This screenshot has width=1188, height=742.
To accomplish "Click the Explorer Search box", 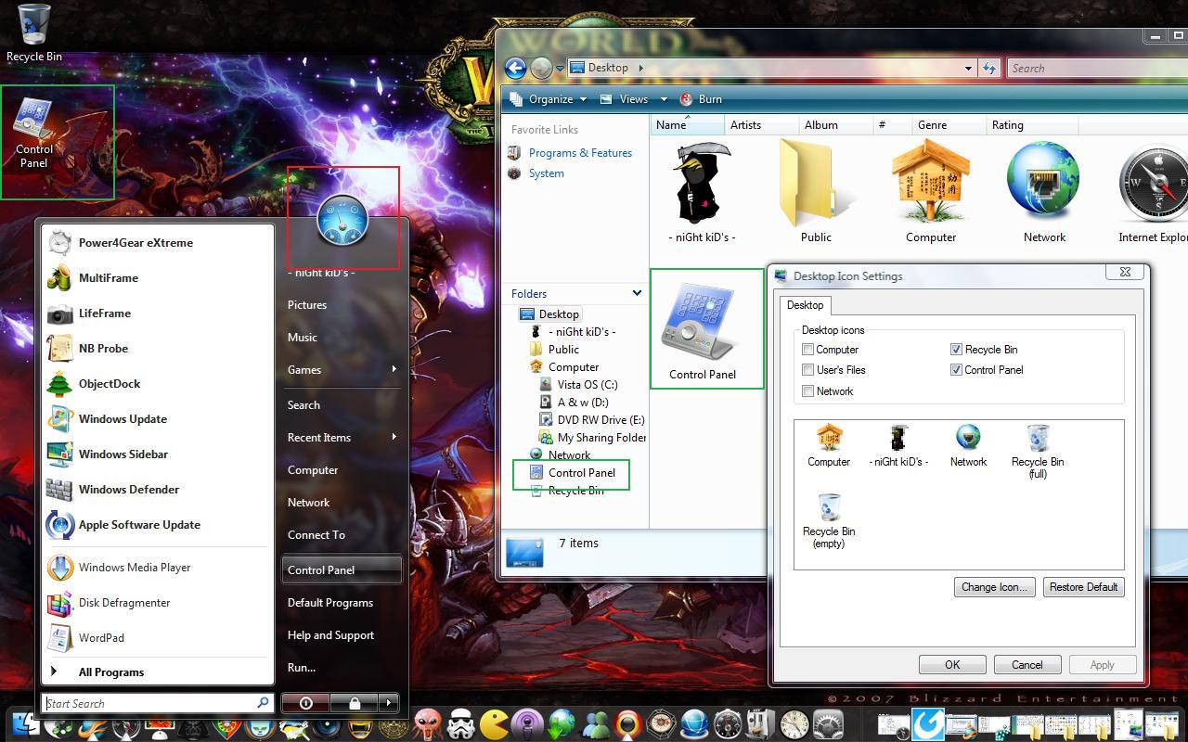I will [1095, 68].
